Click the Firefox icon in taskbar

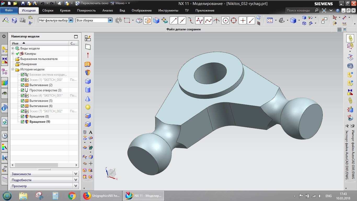coord(87,196)
